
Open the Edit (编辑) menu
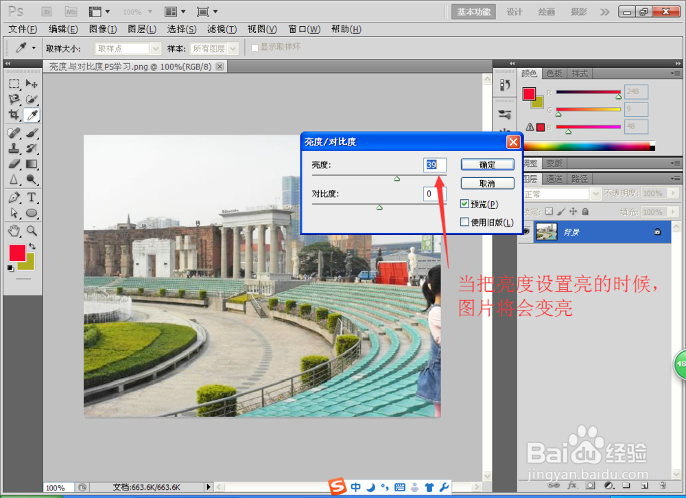[x=63, y=29]
